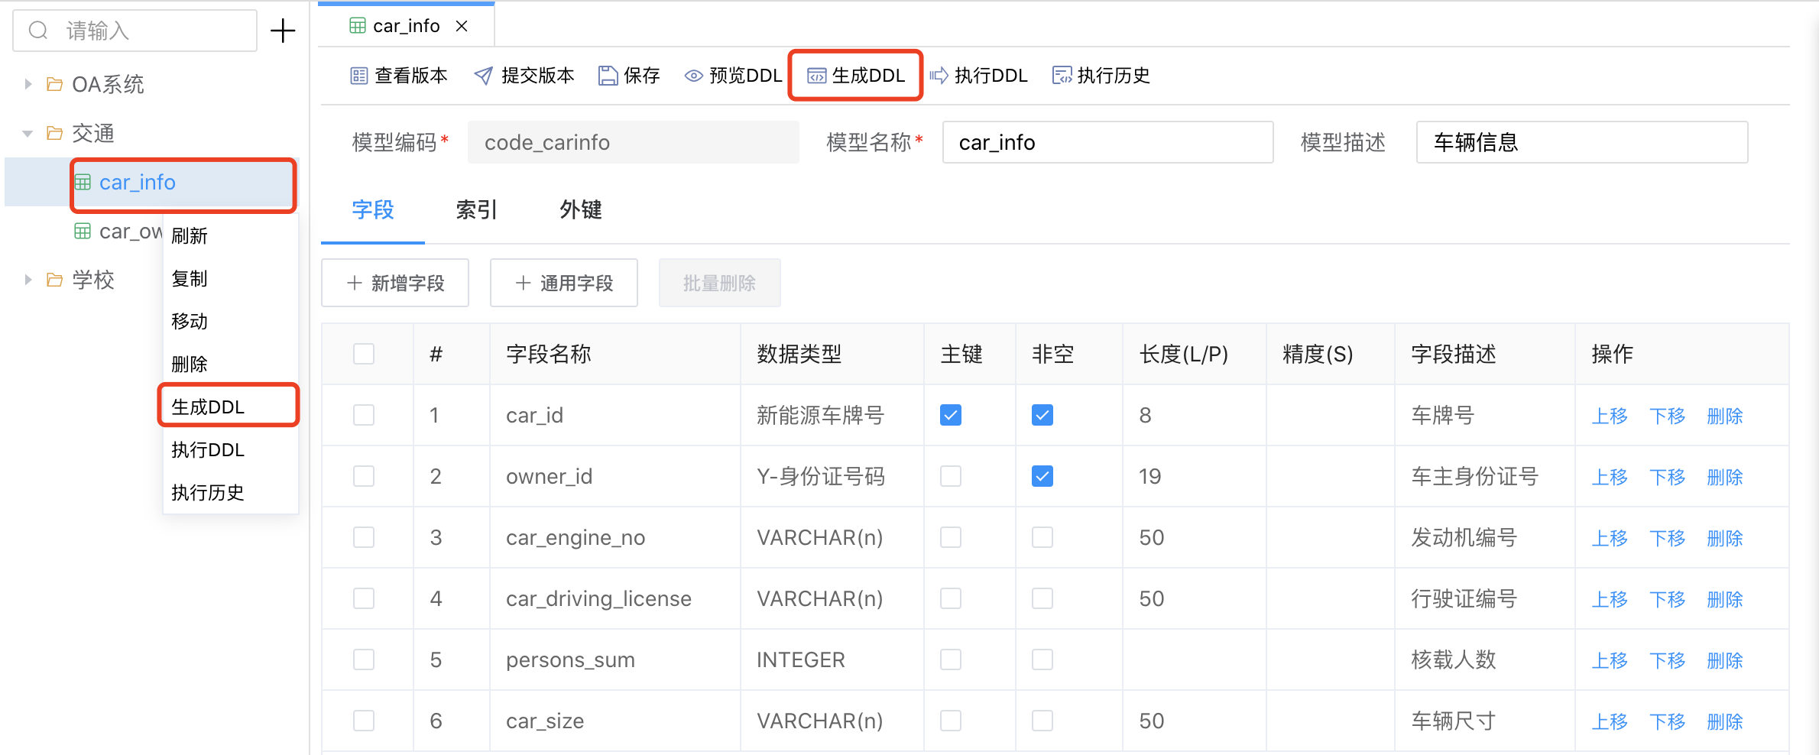Switch to the 索引 tab
This screenshot has width=1819, height=755.
[476, 209]
